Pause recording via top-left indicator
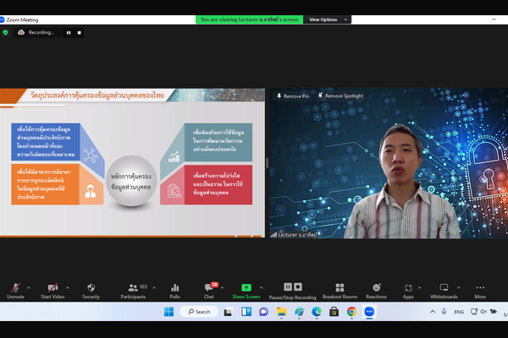The image size is (508, 338). (69, 33)
